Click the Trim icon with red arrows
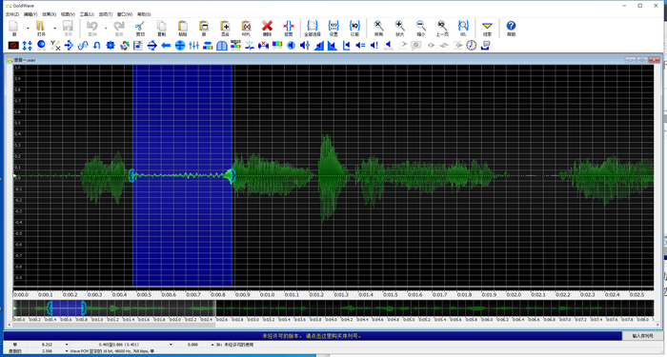Screen dimensions: 667x357 click(289, 27)
